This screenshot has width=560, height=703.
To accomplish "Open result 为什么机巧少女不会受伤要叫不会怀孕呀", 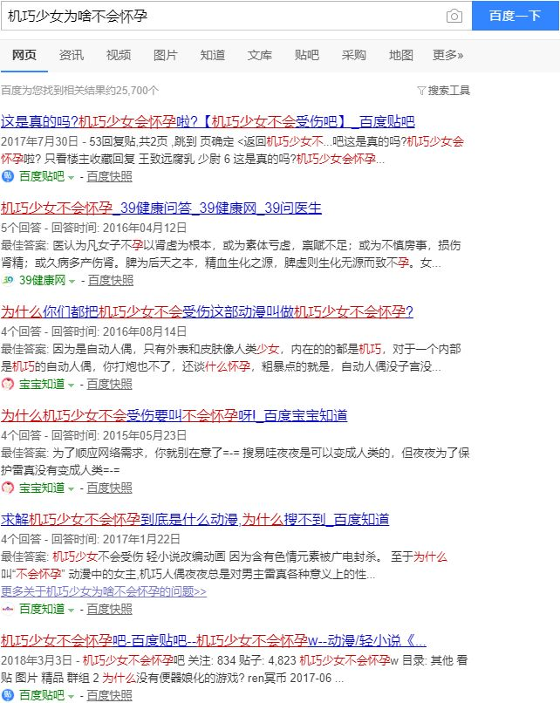I will click(174, 416).
